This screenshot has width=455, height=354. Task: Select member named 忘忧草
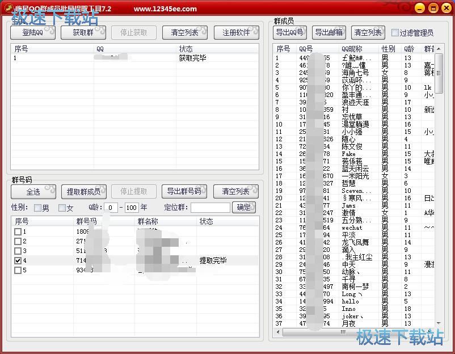(x=352, y=117)
